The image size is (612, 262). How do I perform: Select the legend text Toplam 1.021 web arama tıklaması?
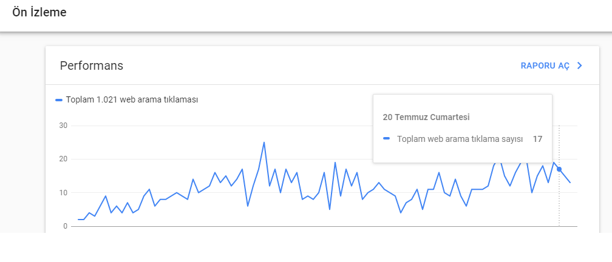pos(132,100)
